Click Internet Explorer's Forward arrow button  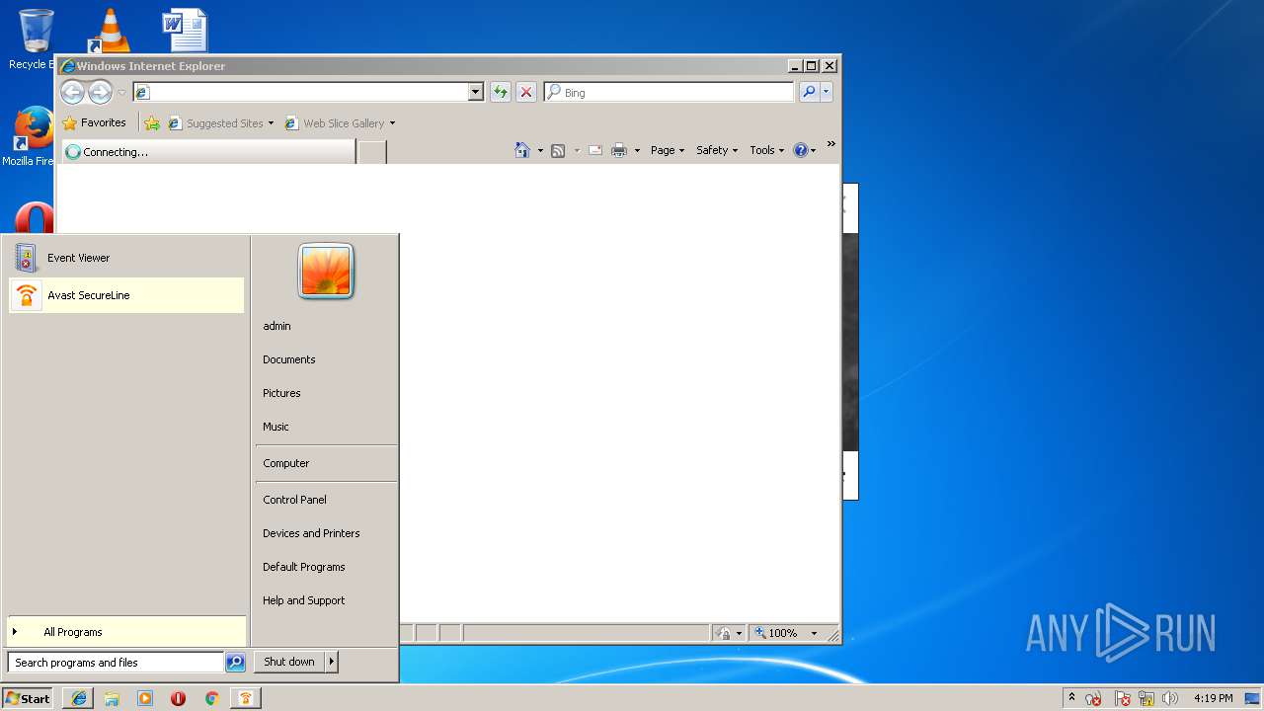pyautogui.click(x=100, y=92)
